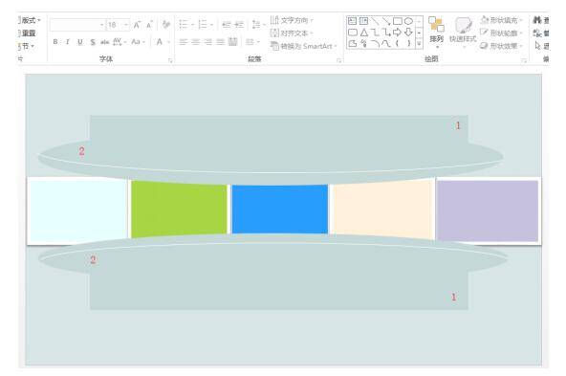Viewport: 566px width, 376px height.
Task: Click 转换为 SmartArt button
Action: coord(303,46)
